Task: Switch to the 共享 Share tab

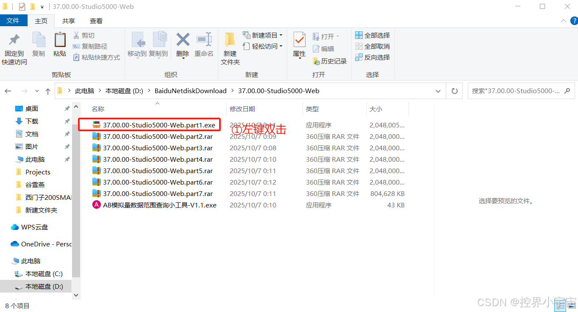Action: click(69, 21)
